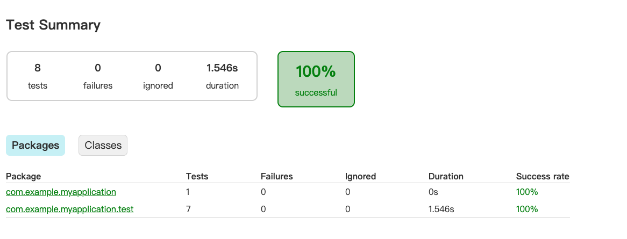This screenshot has width=627, height=239.
Task: Select the 8 tests counter
Action: tap(38, 76)
